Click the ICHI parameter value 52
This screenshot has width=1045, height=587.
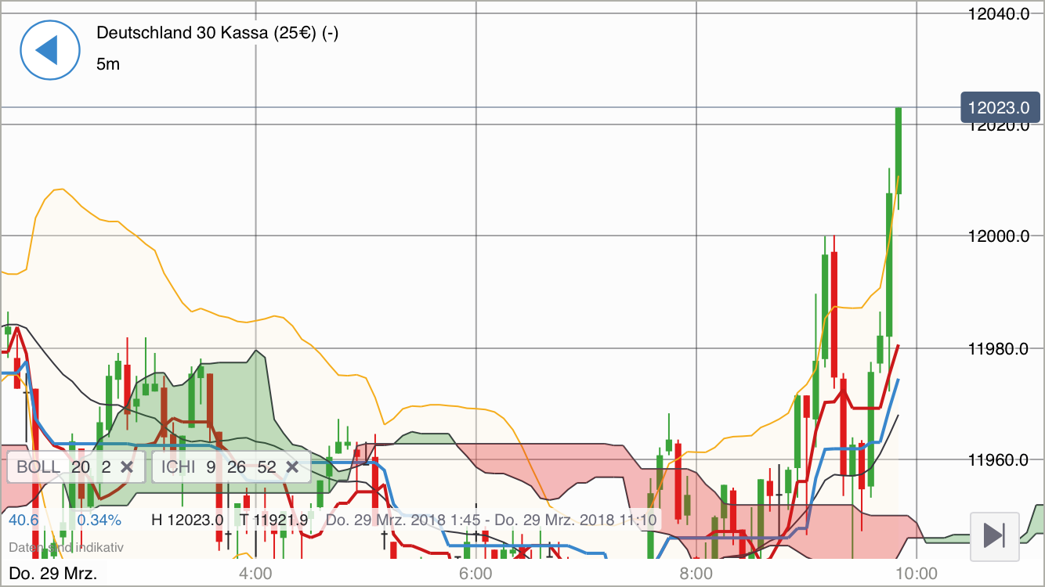point(266,466)
